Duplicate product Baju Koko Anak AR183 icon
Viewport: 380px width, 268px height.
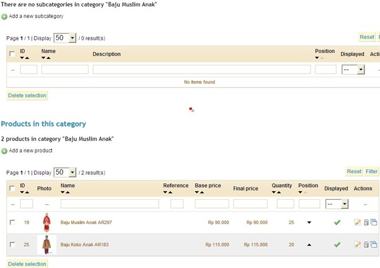373,244
